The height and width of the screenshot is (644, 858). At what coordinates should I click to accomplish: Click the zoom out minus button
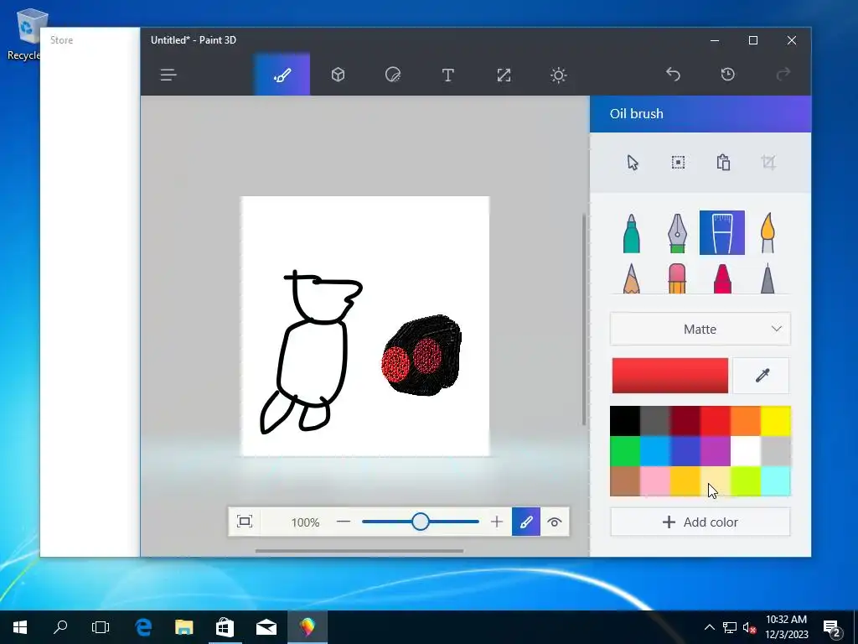pos(343,522)
